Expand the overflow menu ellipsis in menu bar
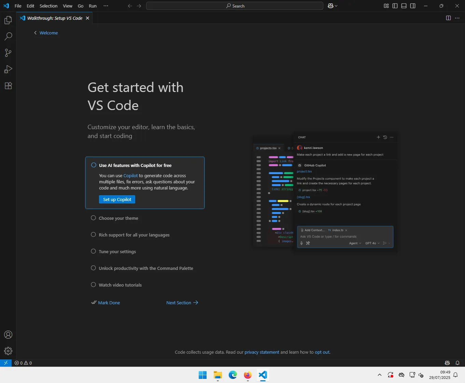This screenshot has width=465, height=383. point(106,6)
